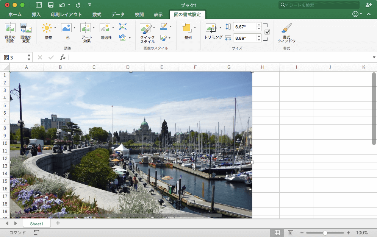This screenshot has height=237, width=377.
Task: Expand the 整列 dropdown arrow
Action: click(195, 28)
